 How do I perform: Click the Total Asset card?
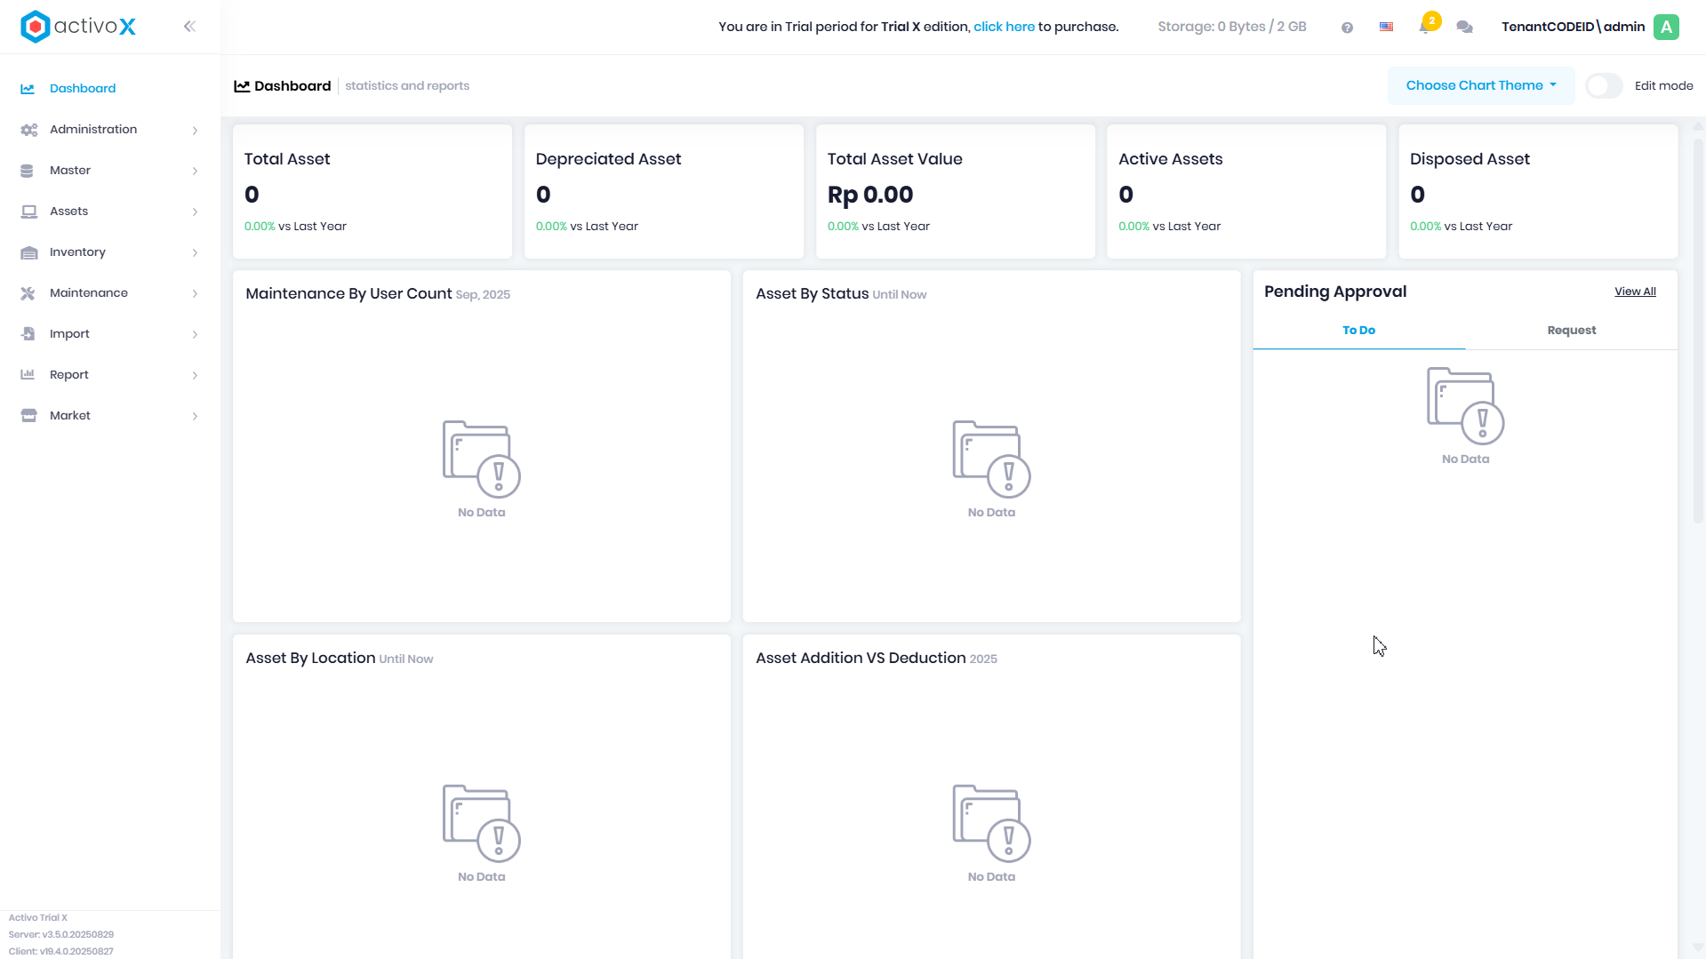(x=372, y=192)
